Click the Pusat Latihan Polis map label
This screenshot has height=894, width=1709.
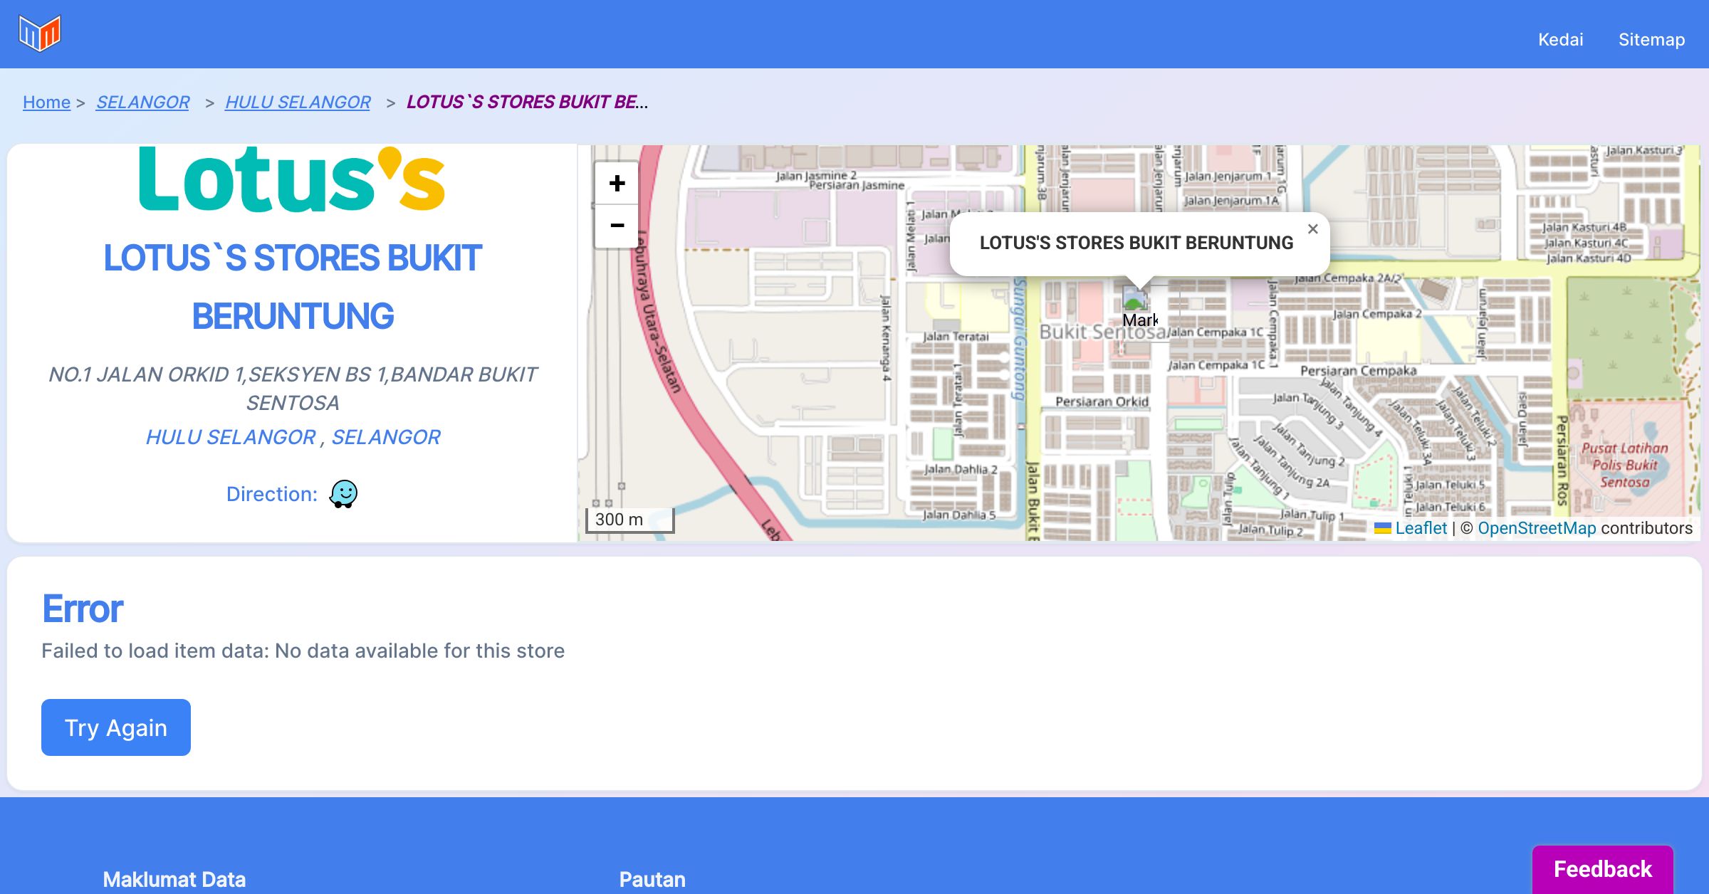click(x=1624, y=465)
